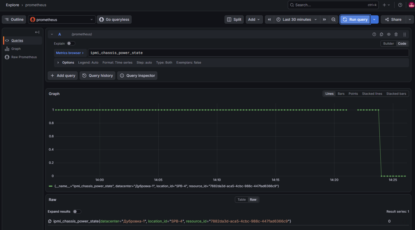Open the help question mark menu
Screen dimensions: 415x230
(400, 5)
